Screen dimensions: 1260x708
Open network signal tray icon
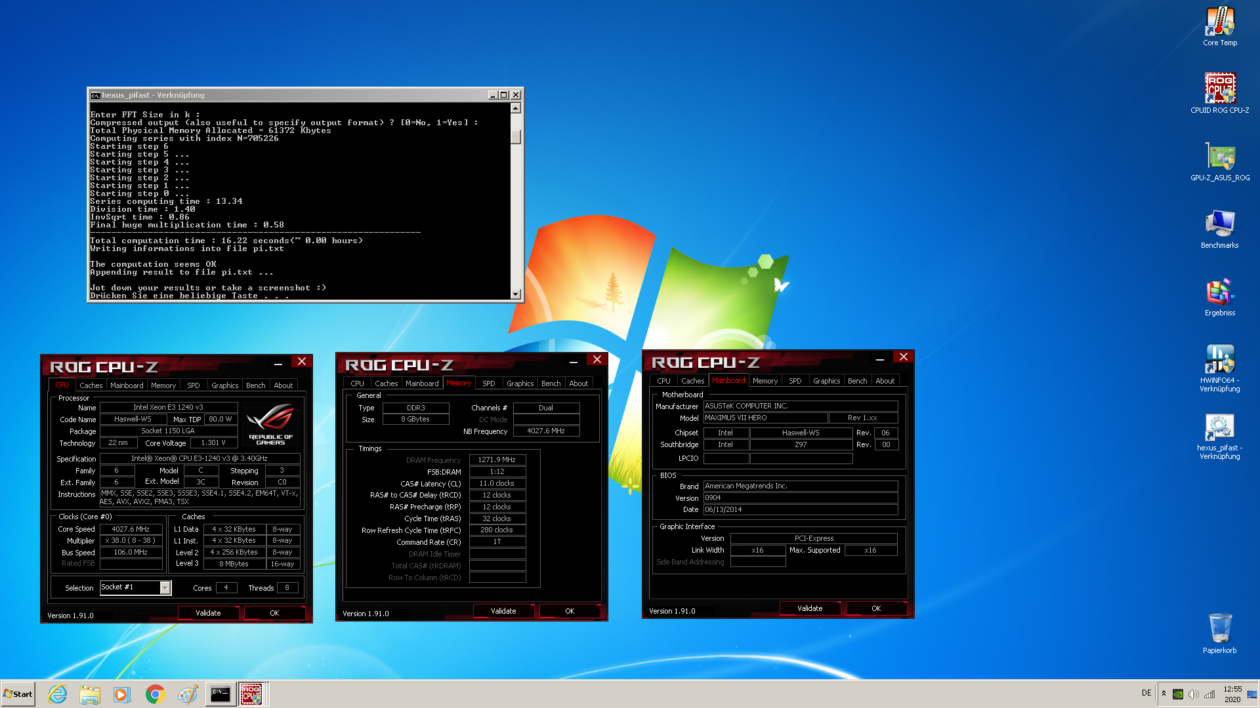pos(1209,694)
